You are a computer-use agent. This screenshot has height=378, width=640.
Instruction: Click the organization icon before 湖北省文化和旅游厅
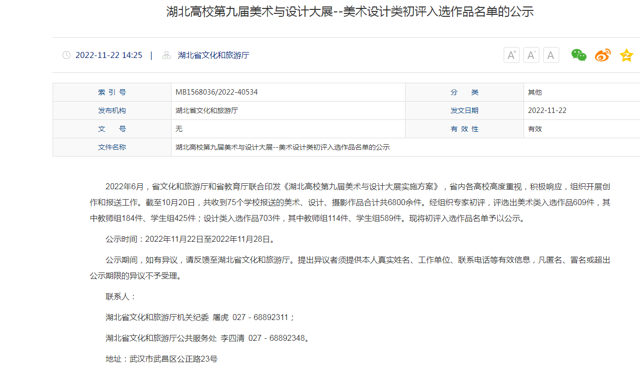166,55
